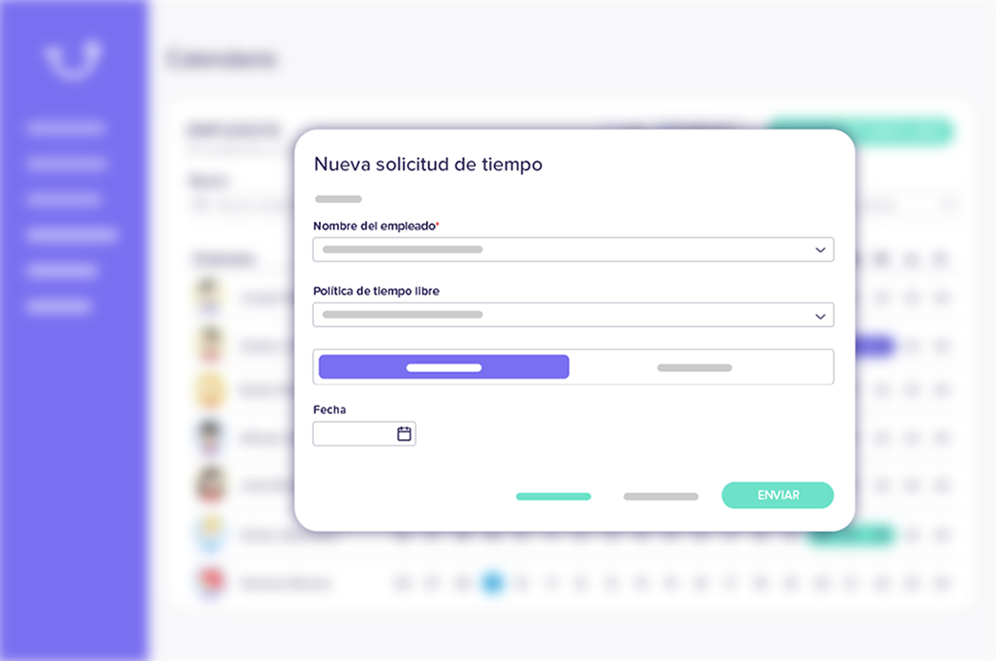Viewport: 996px width, 661px height.
Task: Open the first menu item in the purple sidebar
Action: click(65, 127)
